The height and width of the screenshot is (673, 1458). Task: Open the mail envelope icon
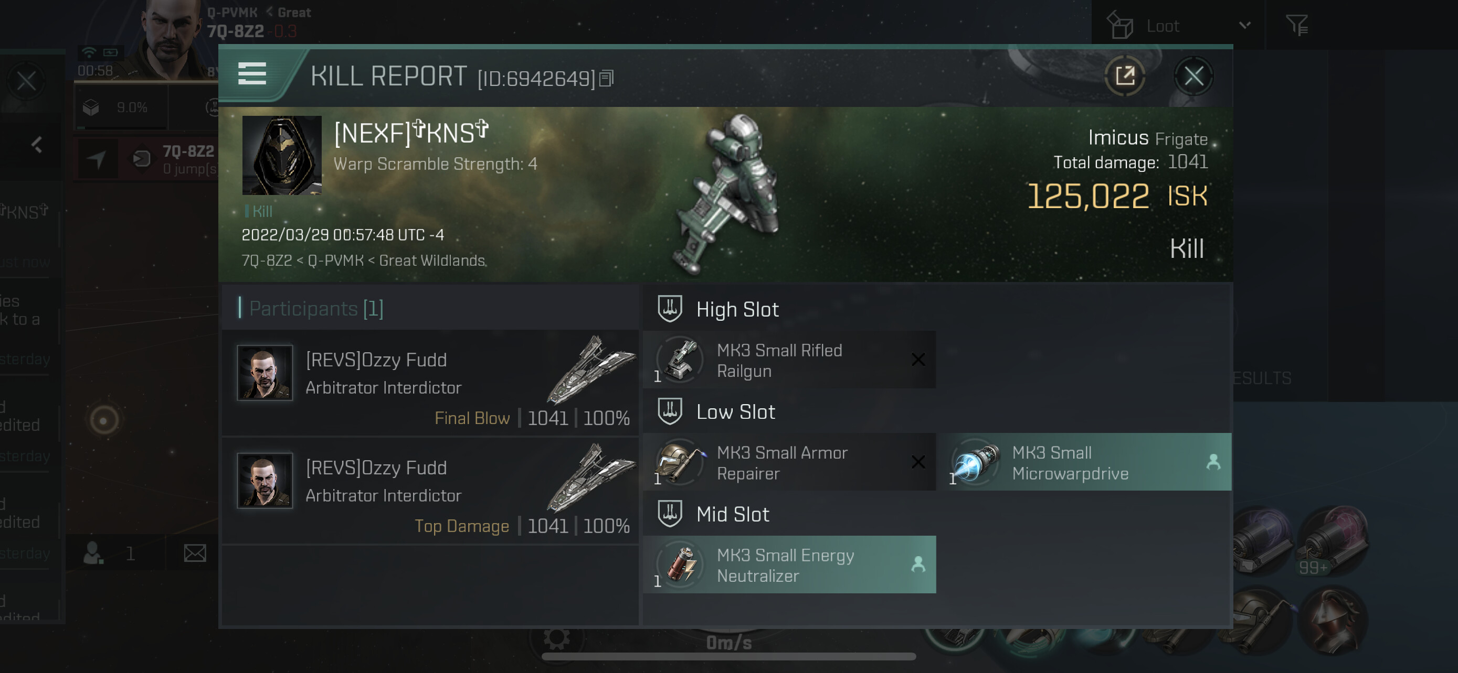[195, 553]
